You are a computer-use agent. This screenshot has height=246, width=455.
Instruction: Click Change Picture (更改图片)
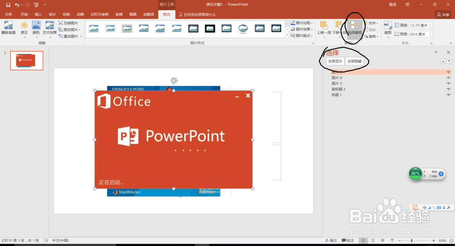point(69,30)
